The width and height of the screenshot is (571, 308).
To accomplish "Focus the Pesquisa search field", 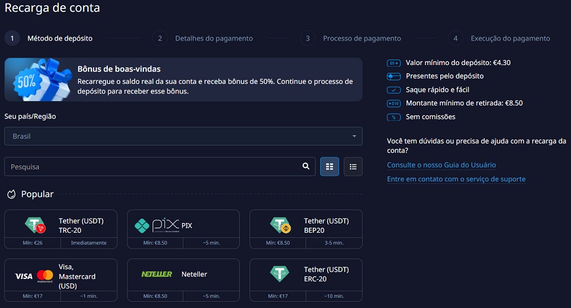I will [x=159, y=167].
